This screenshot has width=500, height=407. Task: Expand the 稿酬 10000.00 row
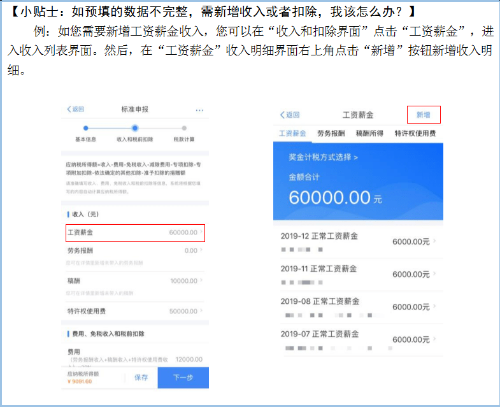click(135, 281)
